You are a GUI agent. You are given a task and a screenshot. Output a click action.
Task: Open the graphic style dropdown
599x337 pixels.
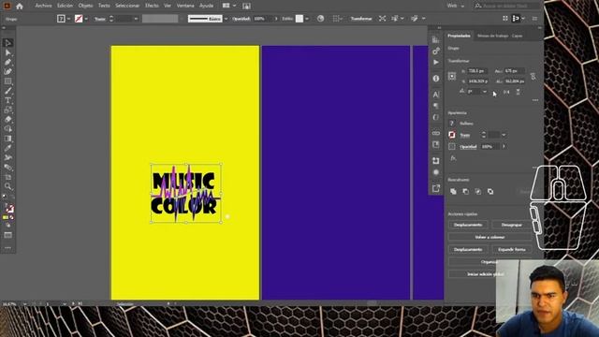pyautogui.click(x=307, y=19)
